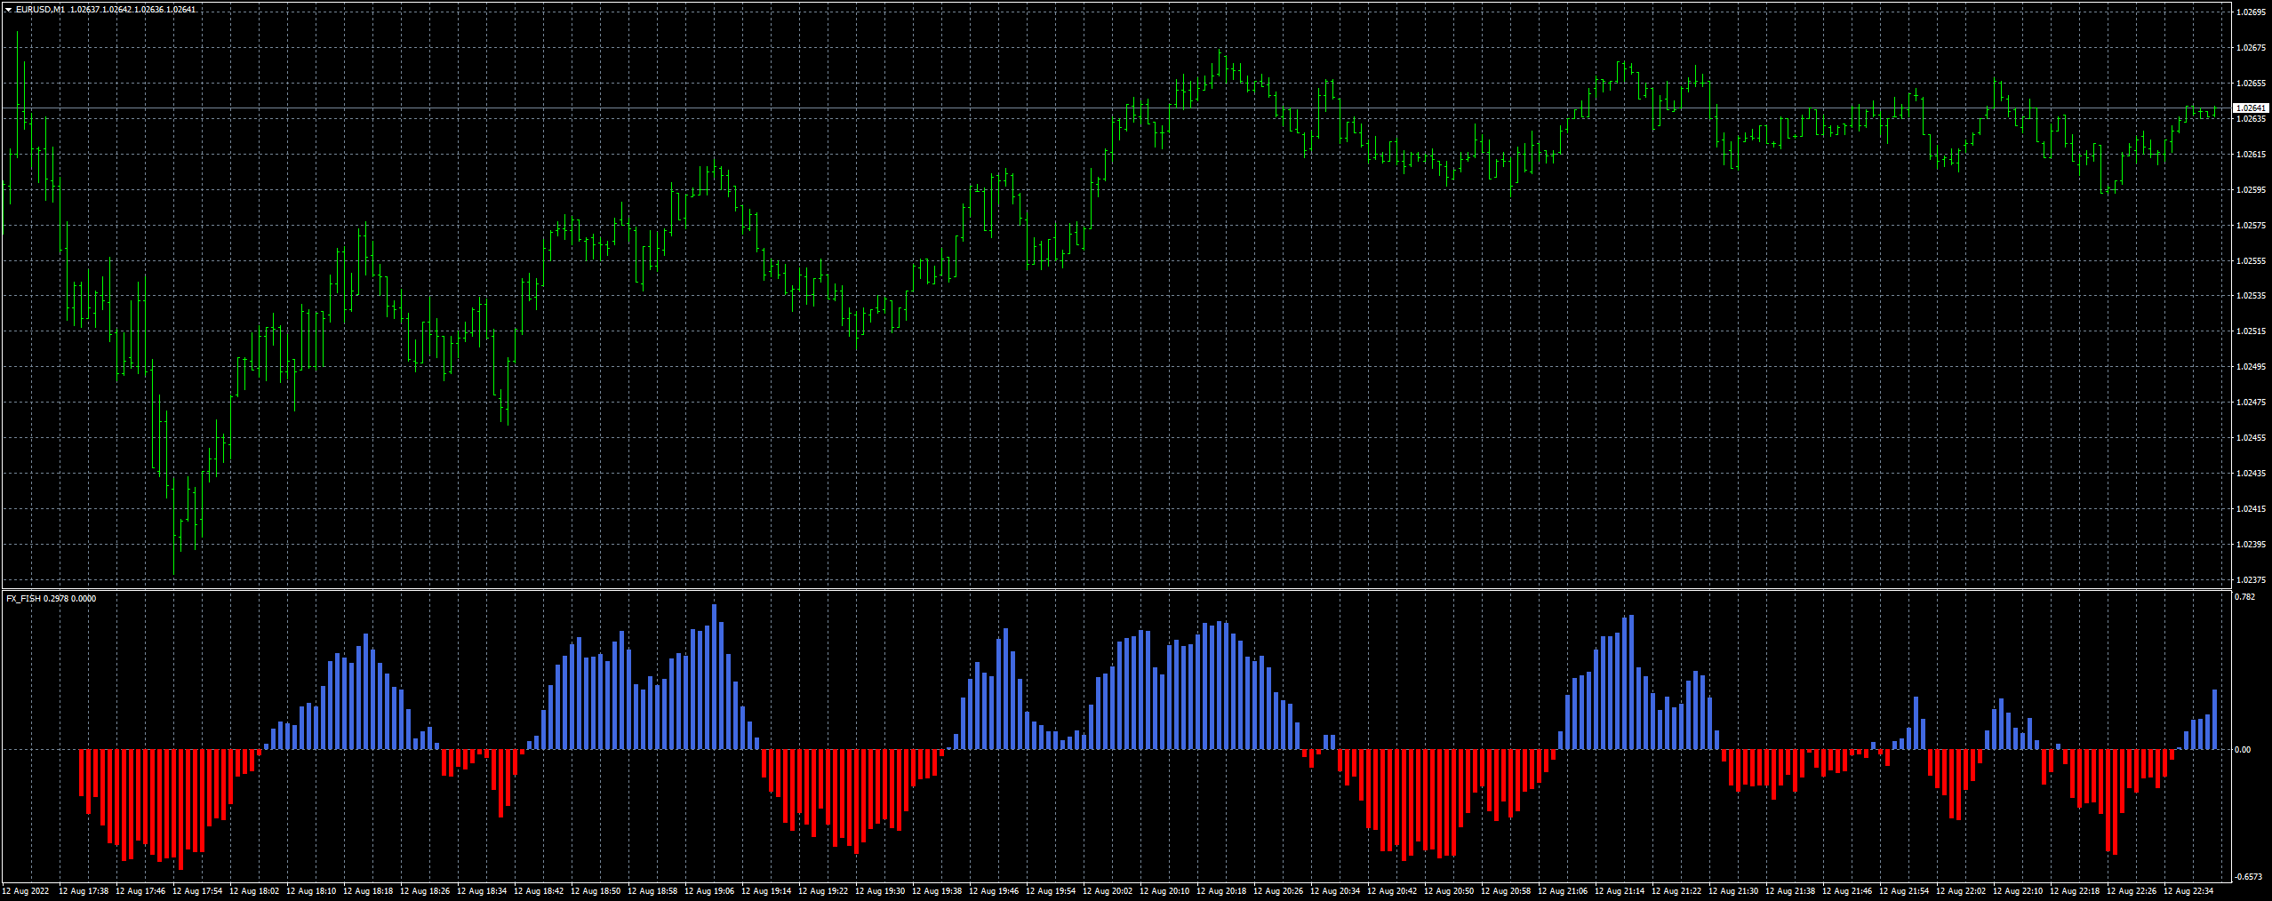The image size is (2272, 901).
Task: Click the 12 Aug 21:14 time label
Action: click(x=1620, y=891)
